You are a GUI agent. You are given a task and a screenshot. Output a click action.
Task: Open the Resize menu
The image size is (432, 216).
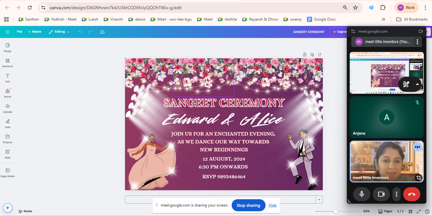(35, 32)
